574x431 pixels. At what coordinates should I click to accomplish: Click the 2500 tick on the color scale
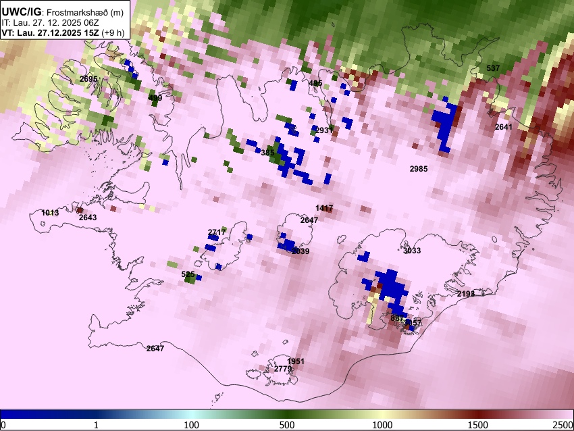(564, 425)
